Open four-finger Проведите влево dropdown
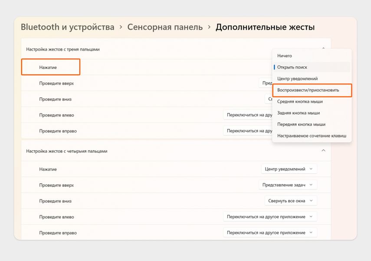The height and width of the screenshot is (261, 371). tap(270, 216)
